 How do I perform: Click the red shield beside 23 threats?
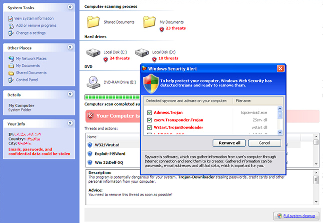coord(162,29)
